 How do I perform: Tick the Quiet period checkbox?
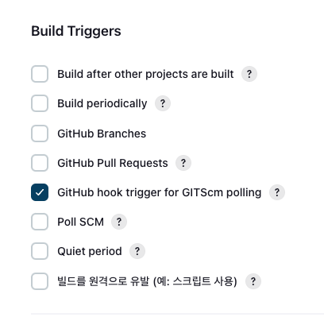pyautogui.click(x=40, y=251)
